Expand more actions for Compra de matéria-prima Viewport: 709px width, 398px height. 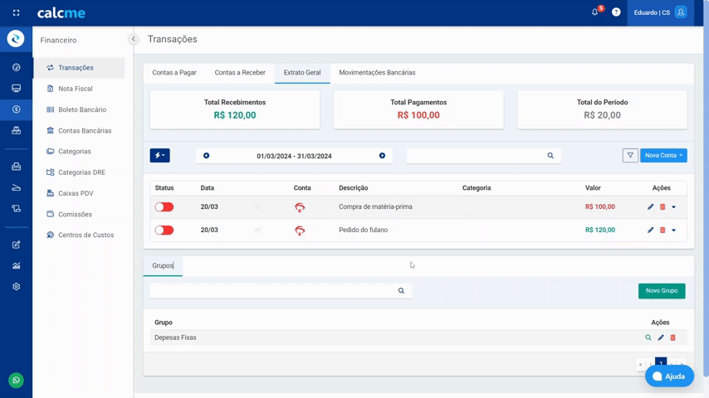coord(673,206)
